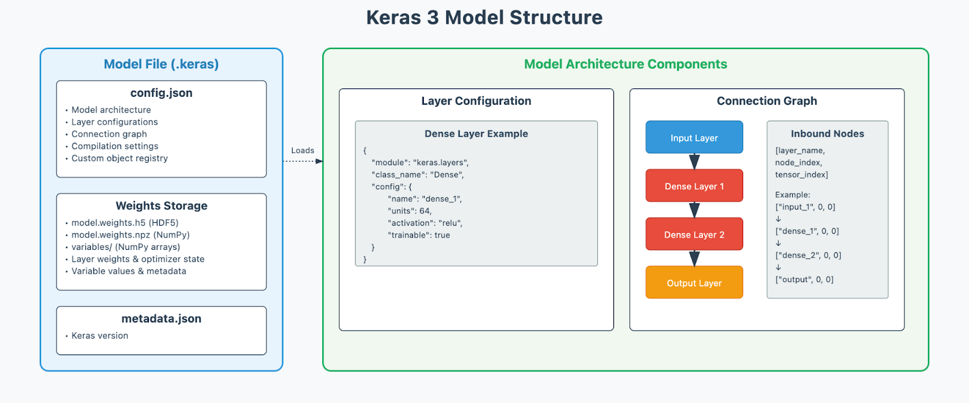This screenshot has height=403, width=969.
Task: Select the red Dense Layer 1 box
Action: click(694, 186)
